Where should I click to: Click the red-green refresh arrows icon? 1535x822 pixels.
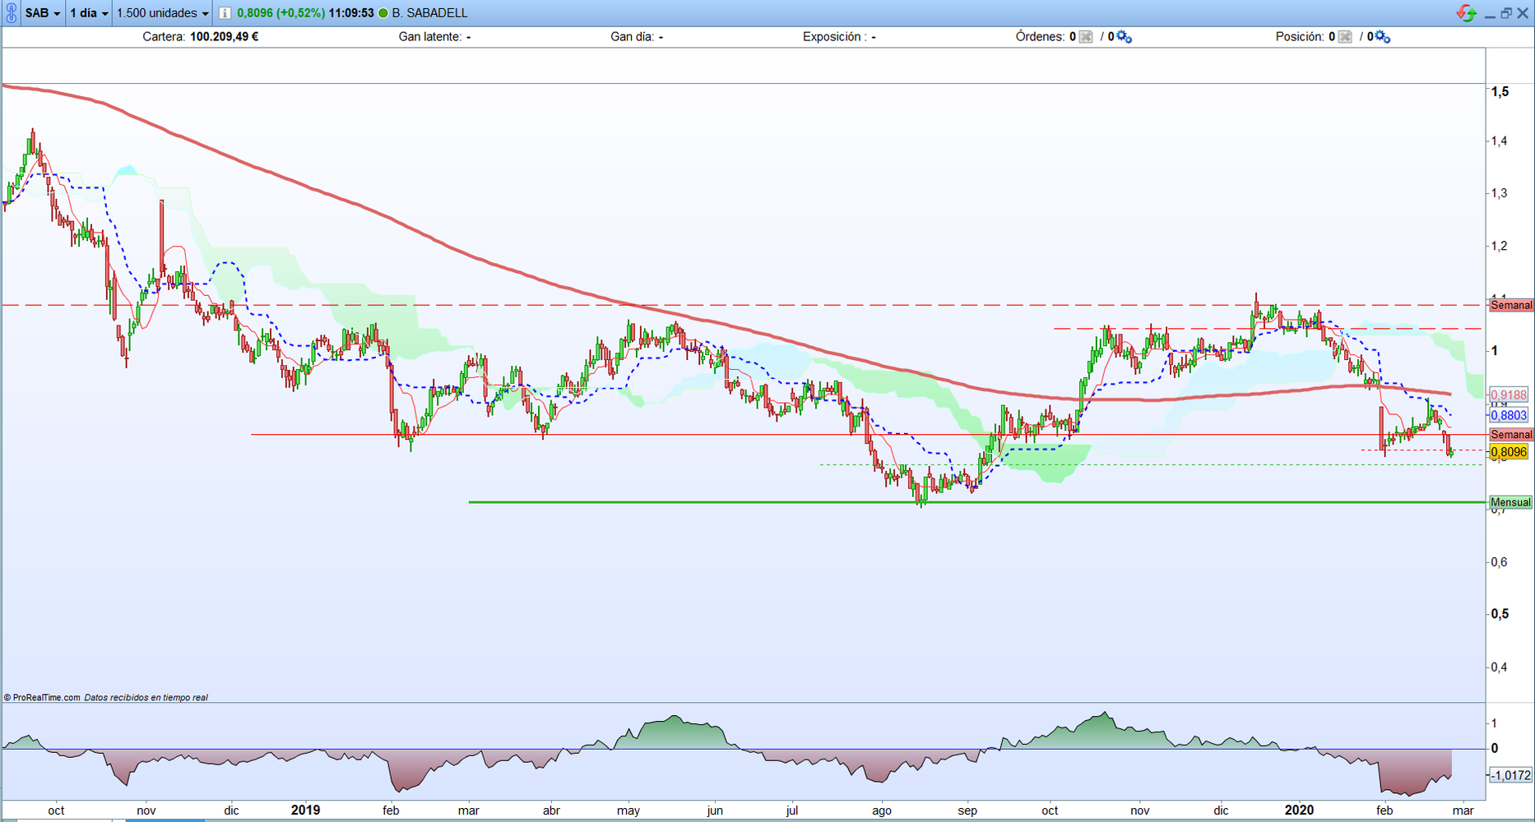tap(1466, 13)
